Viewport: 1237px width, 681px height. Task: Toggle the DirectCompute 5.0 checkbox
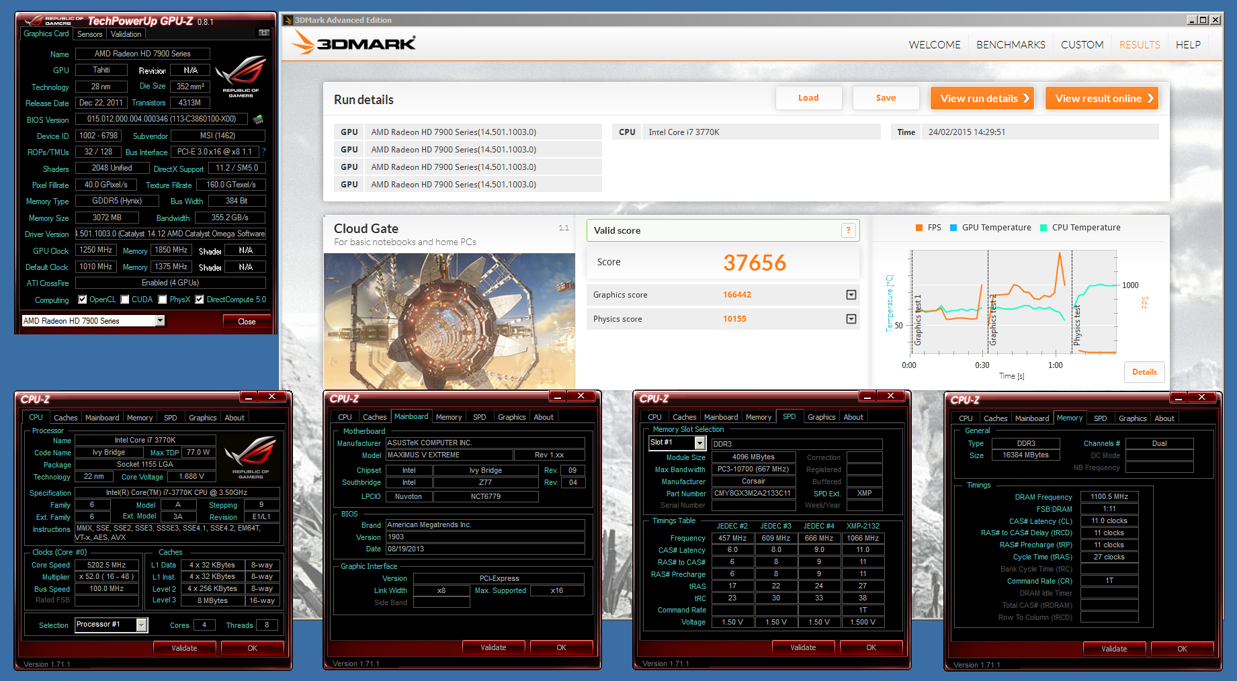[200, 300]
